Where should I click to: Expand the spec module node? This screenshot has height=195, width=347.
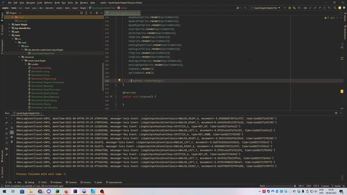(10, 32)
